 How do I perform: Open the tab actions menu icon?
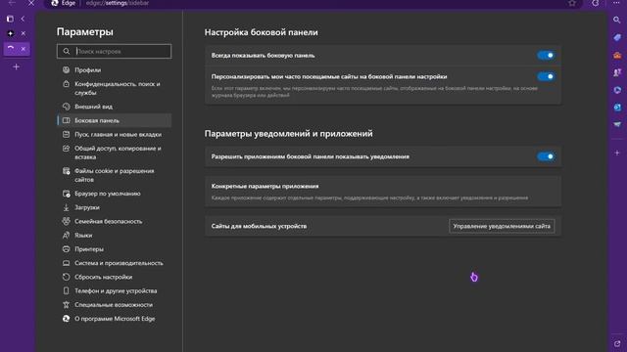pyautogui.click(x=10, y=19)
